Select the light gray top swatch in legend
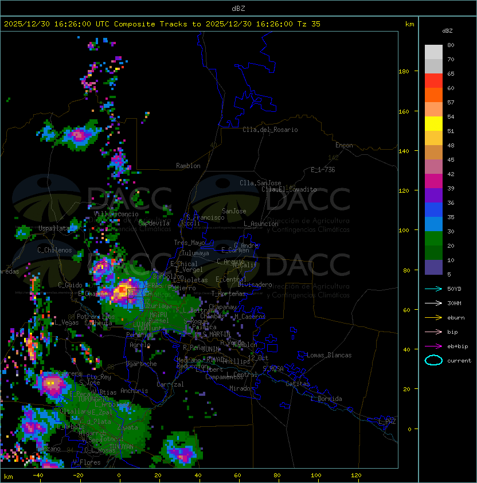This screenshot has height=483, width=477. click(x=433, y=52)
